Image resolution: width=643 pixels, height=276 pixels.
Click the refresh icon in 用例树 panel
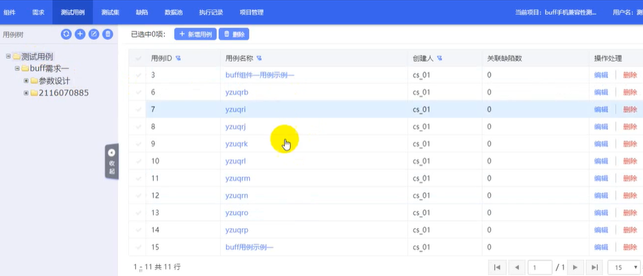click(x=66, y=34)
